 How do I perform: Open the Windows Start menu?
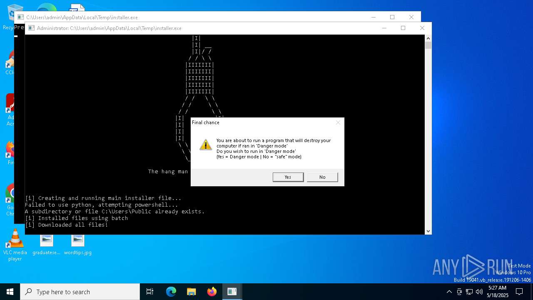point(10,292)
